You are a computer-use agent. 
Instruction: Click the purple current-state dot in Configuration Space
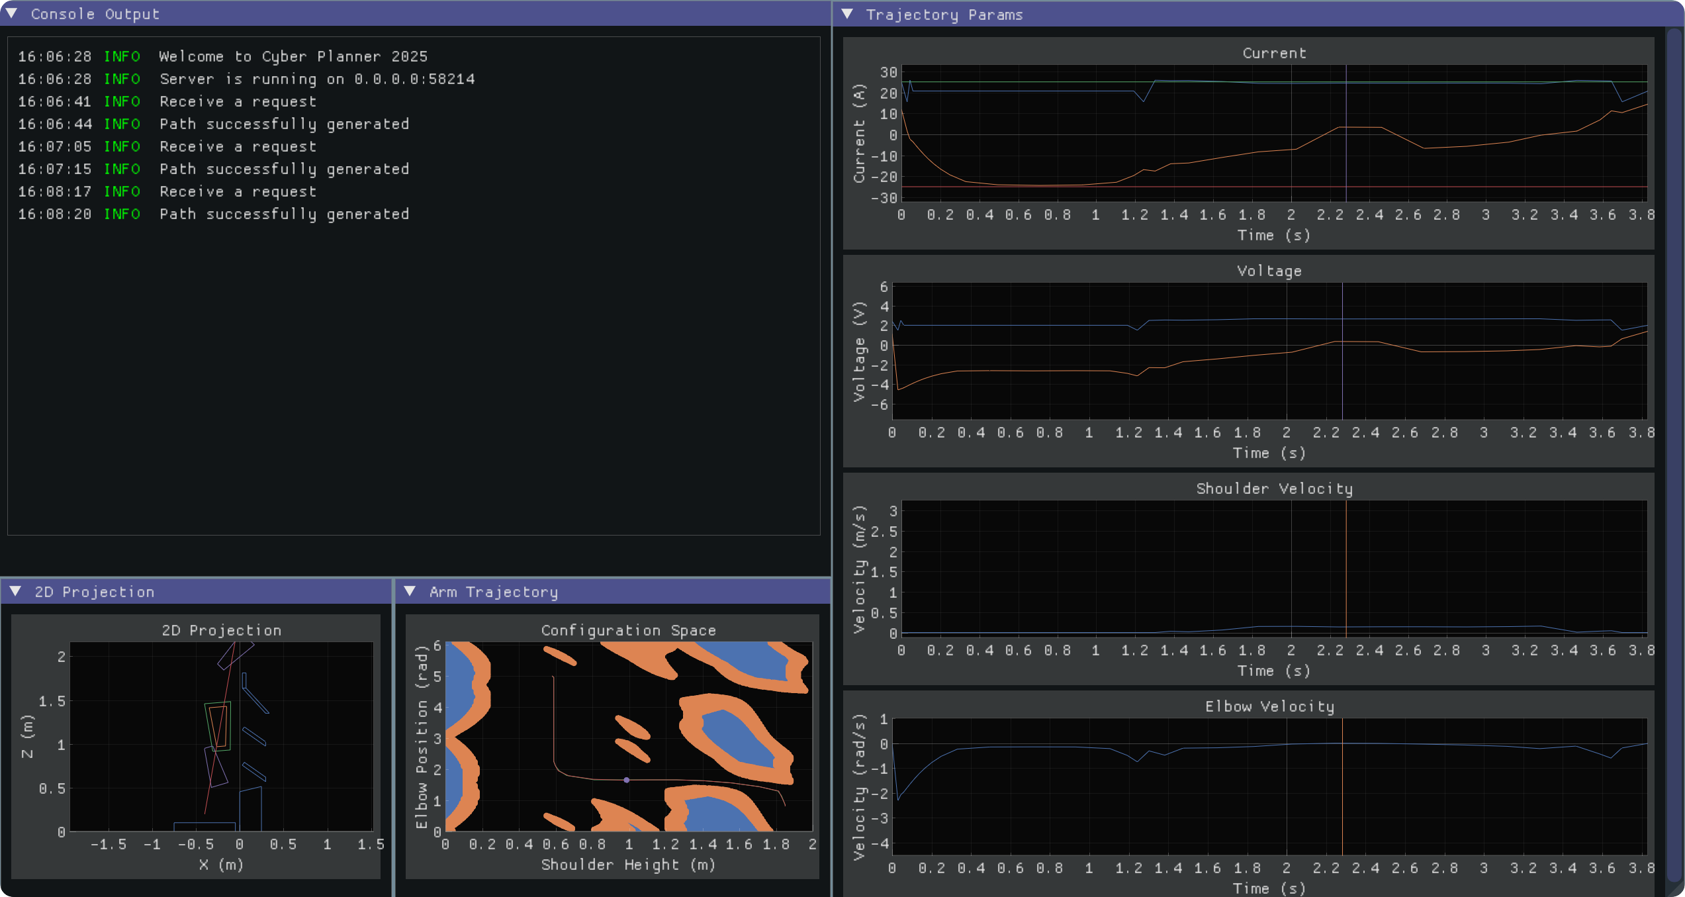tap(626, 780)
